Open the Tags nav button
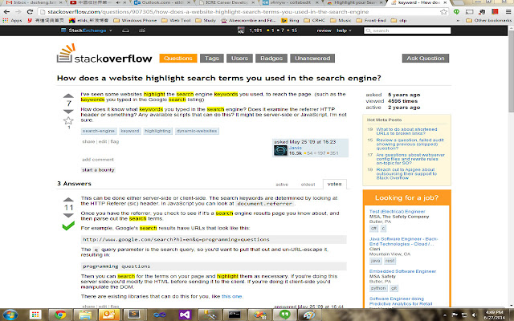 point(212,59)
